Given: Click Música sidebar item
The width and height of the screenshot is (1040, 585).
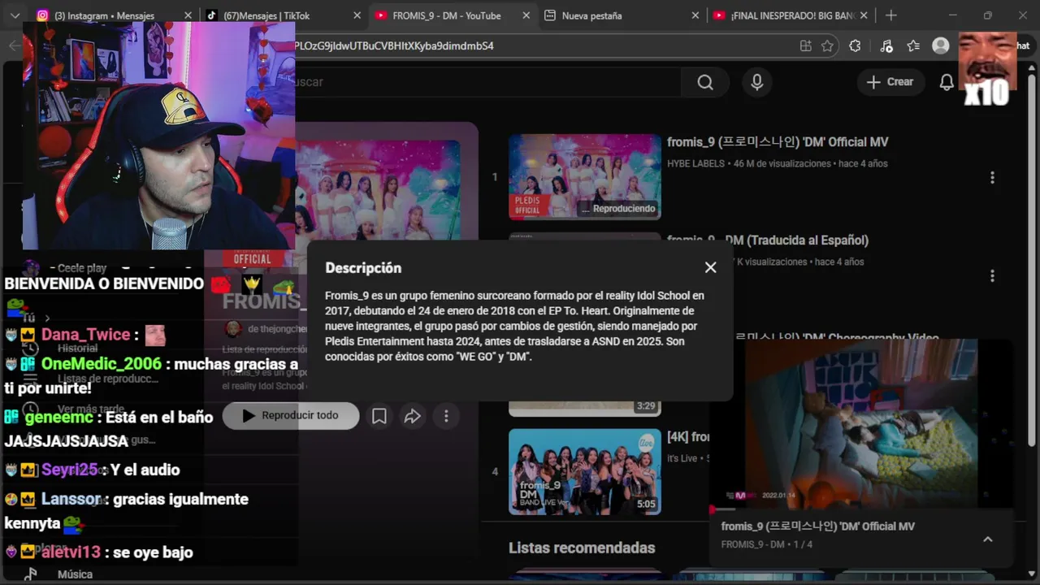Looking at the screenshot, I should click(75, 574).
